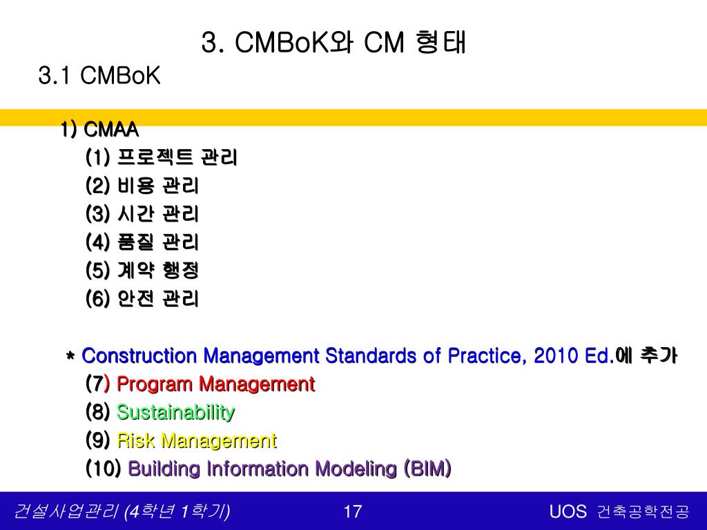The width and height of the screenshot is (707, 530).
Task: Click '(10) Building Information Modeling (BIM)'
Action: [x=269, y=469]
